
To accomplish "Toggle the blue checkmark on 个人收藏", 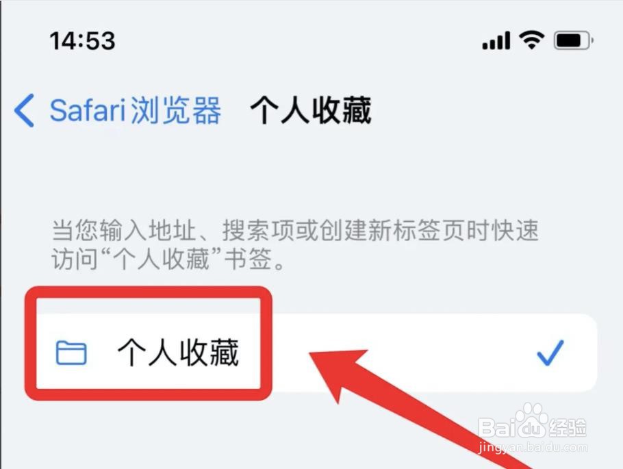I will click(550, 353).
